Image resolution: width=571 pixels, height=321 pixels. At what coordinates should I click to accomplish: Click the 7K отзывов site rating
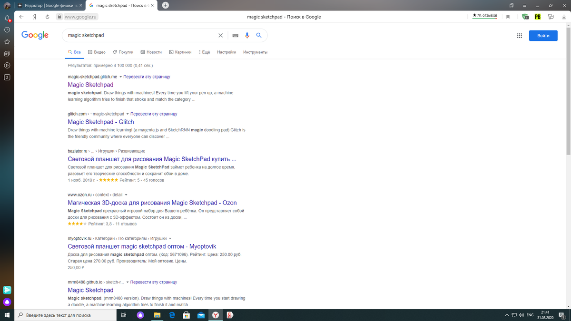tap(485, 16)
